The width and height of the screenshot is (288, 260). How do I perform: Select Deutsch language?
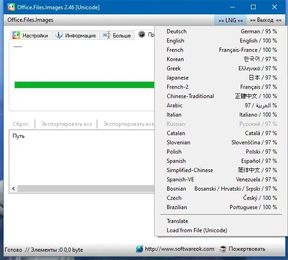pos(221,31)
